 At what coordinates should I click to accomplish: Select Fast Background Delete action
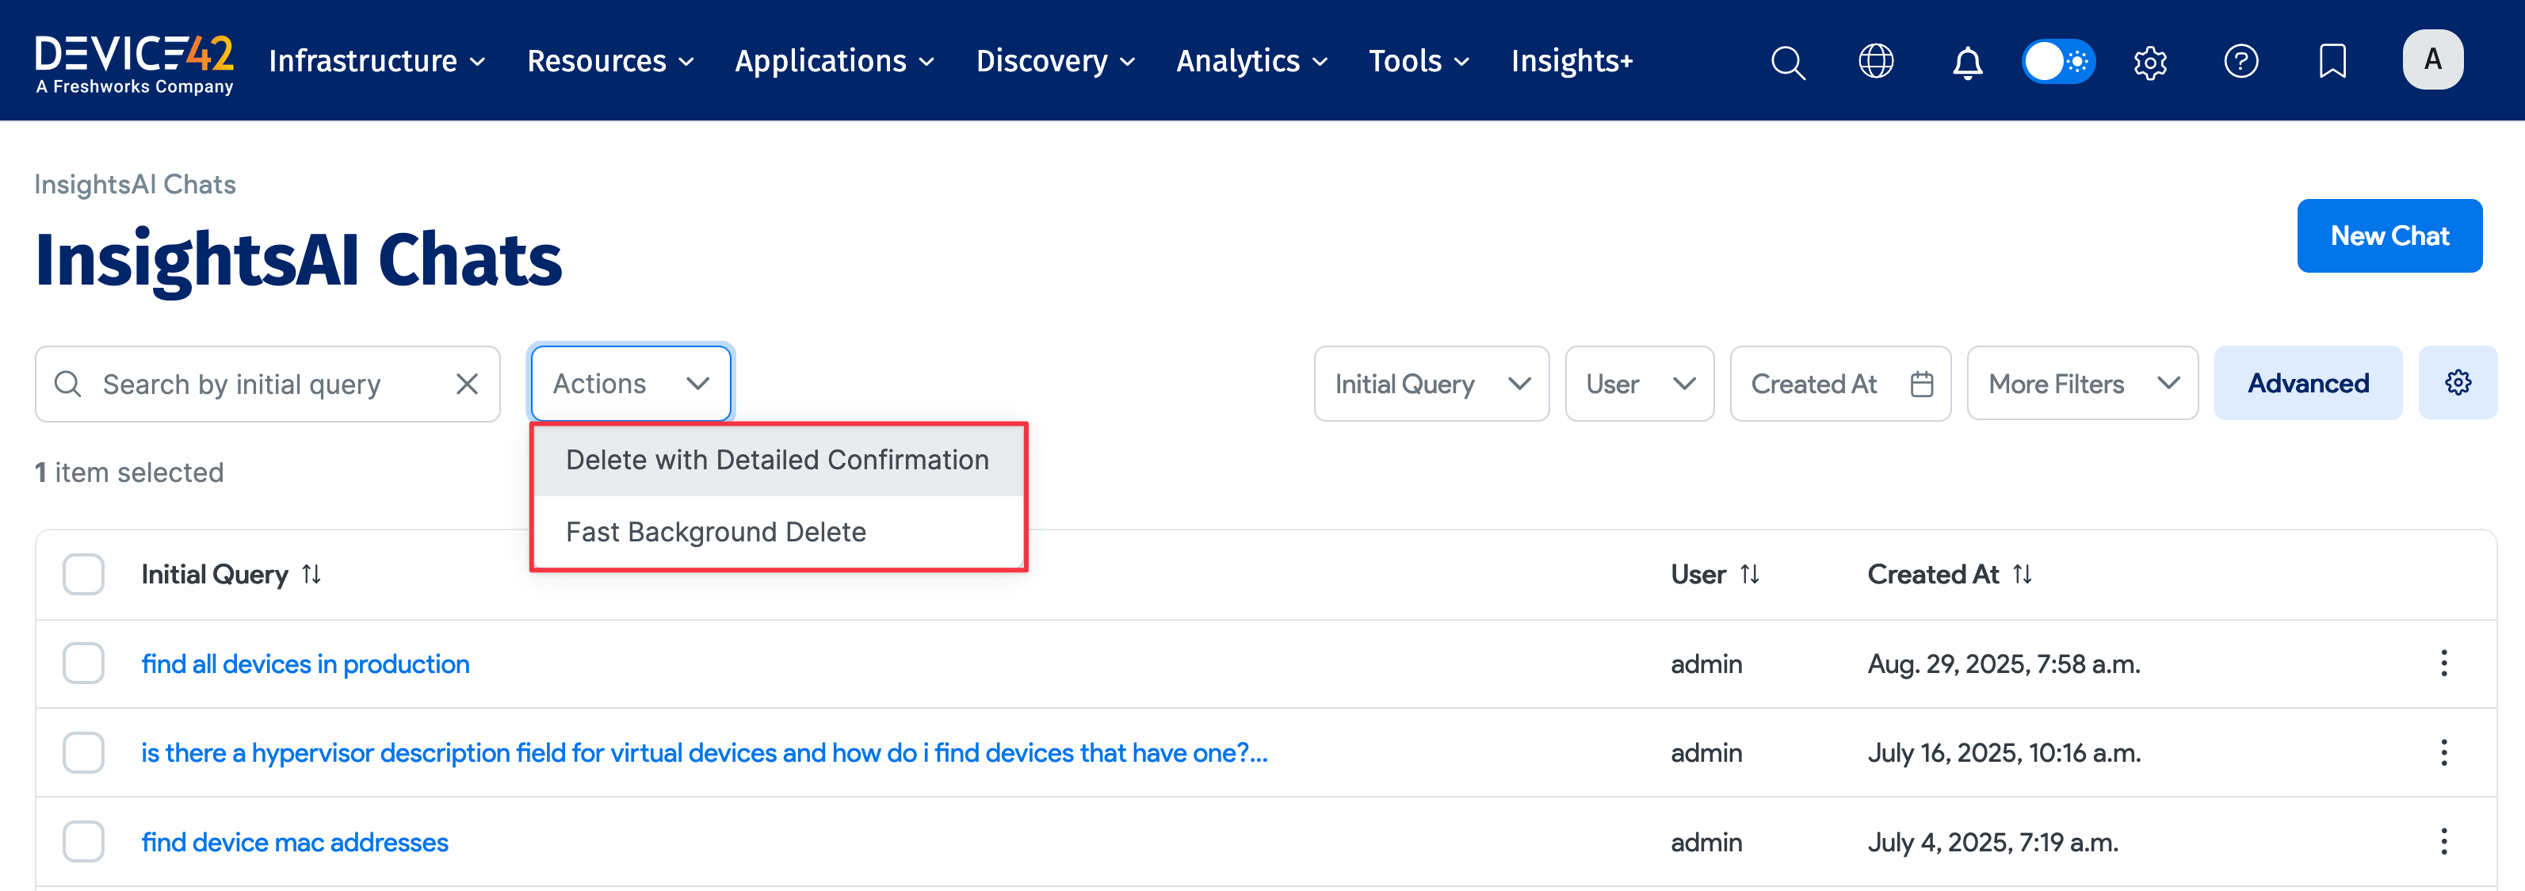716,531
